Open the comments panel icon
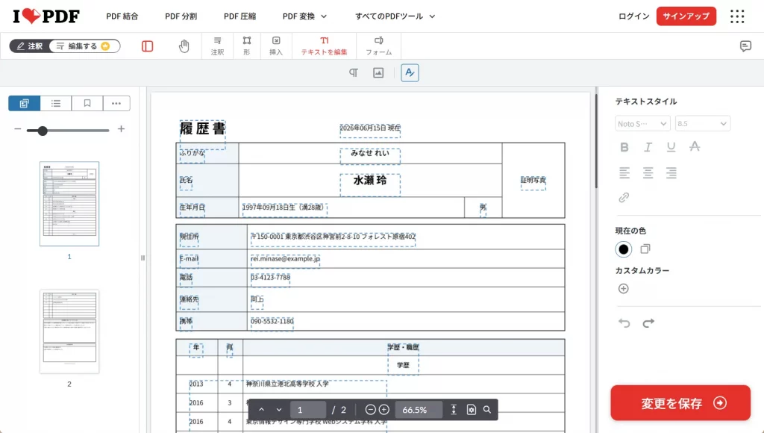764x433 pixels. [x=745, y=46]
